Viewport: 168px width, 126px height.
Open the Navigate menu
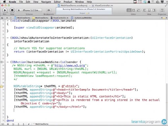(46, 2)
